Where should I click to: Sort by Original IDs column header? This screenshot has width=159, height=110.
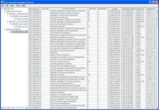click(x=151, y=9)
